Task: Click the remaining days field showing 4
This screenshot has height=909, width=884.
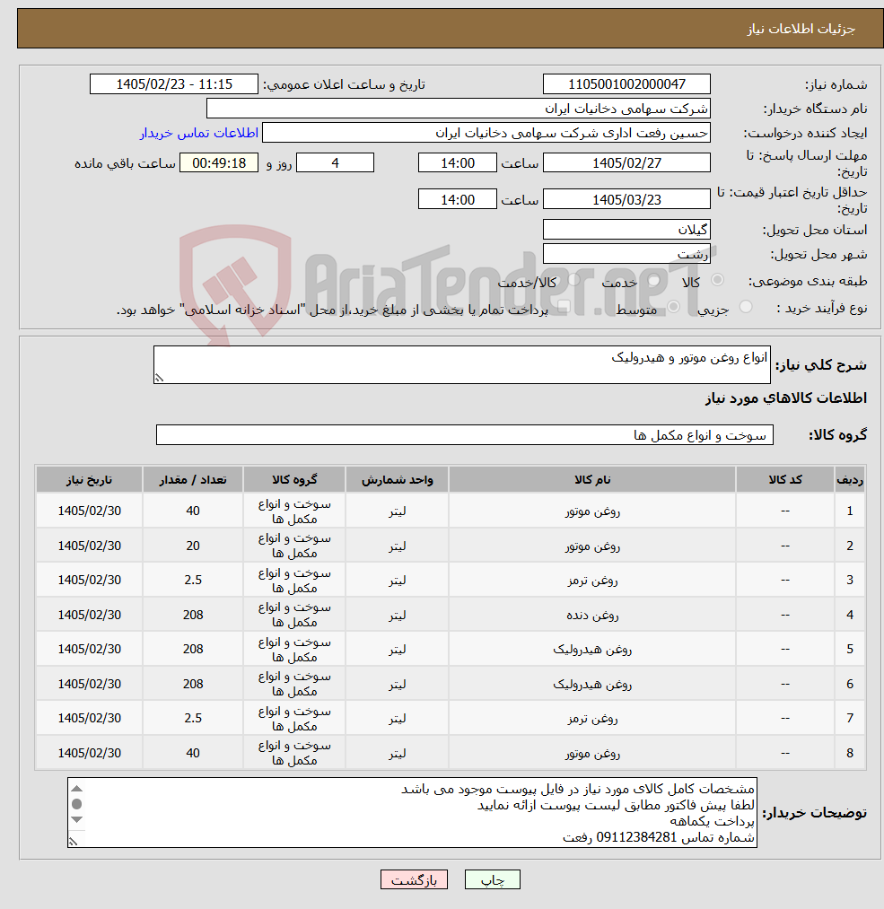Action: (335, 163)
